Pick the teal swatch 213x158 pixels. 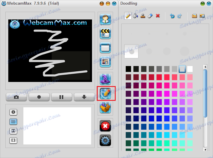point(144,135)
